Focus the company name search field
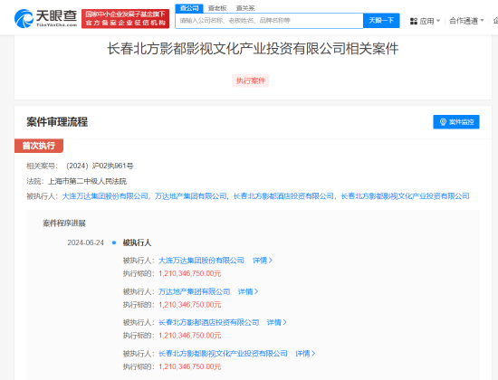The height and width of the screenshot is (380, 498). [x=269, y=21]
